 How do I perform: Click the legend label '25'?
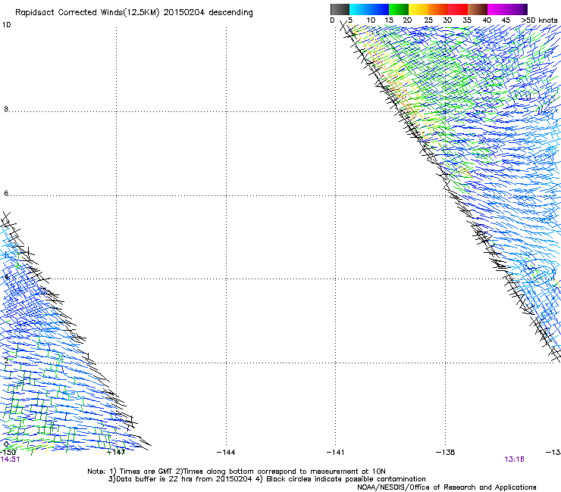[x=428, y=20]
